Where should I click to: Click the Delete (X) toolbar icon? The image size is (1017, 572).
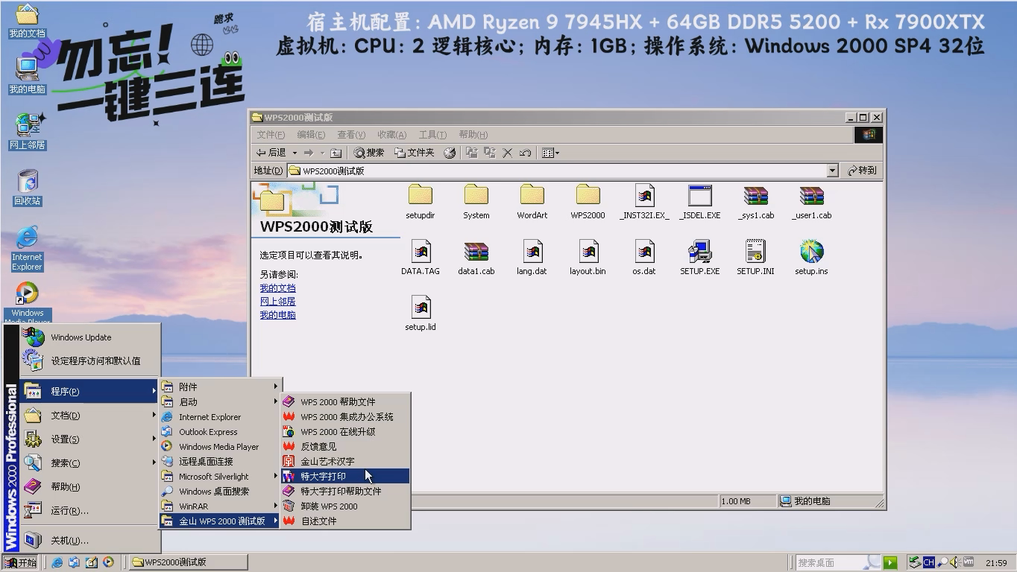coord(507,153)
